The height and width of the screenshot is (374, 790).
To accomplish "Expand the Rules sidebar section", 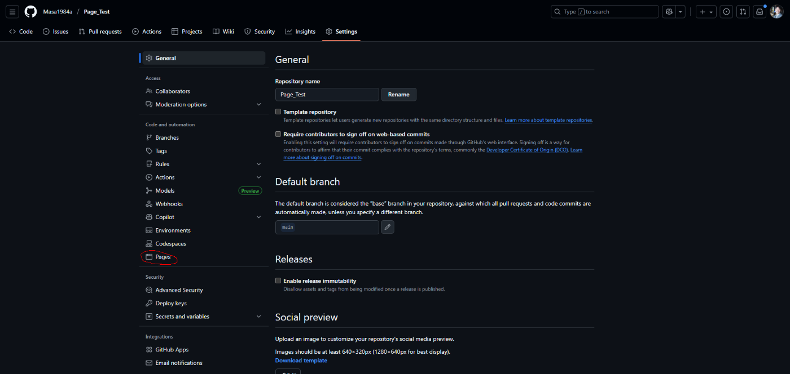I will [258, 164].
